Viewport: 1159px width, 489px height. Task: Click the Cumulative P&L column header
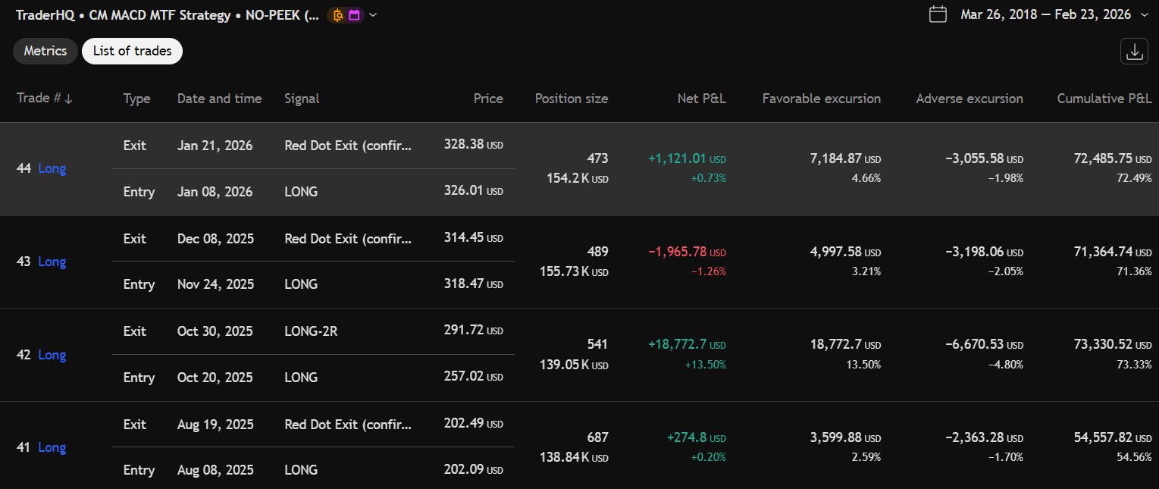pyautogui.click(x=1104, y=99)
